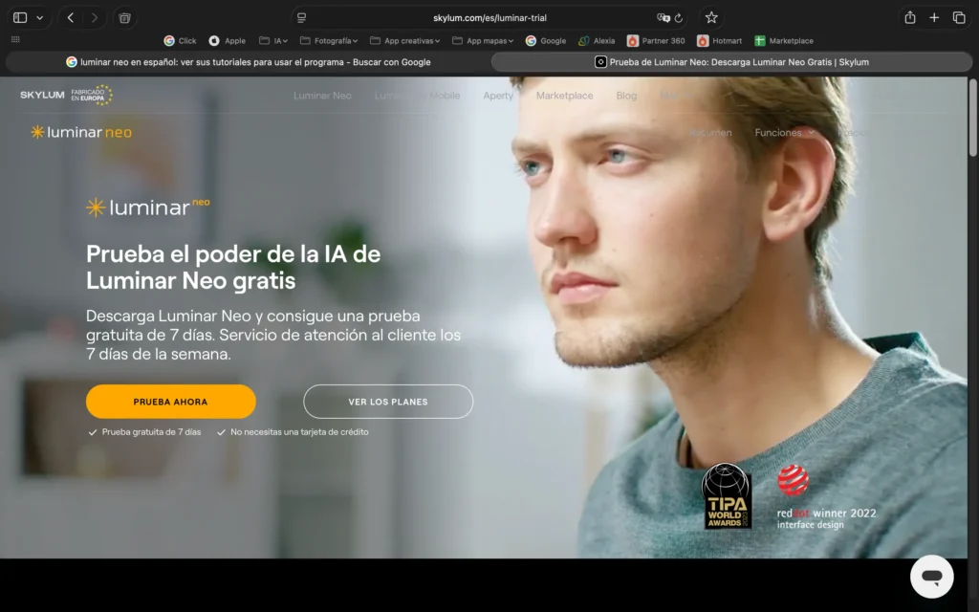Click the page vertical scrollbar
Screen dimensions: 979x612
coord(972,118)
